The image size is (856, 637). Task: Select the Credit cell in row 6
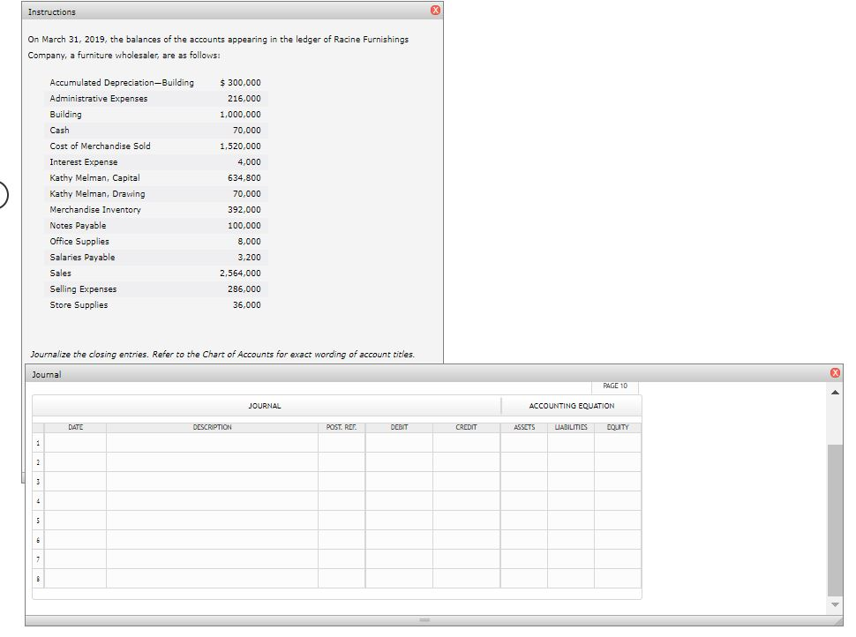pyautogui.click(x=466, y=539)
